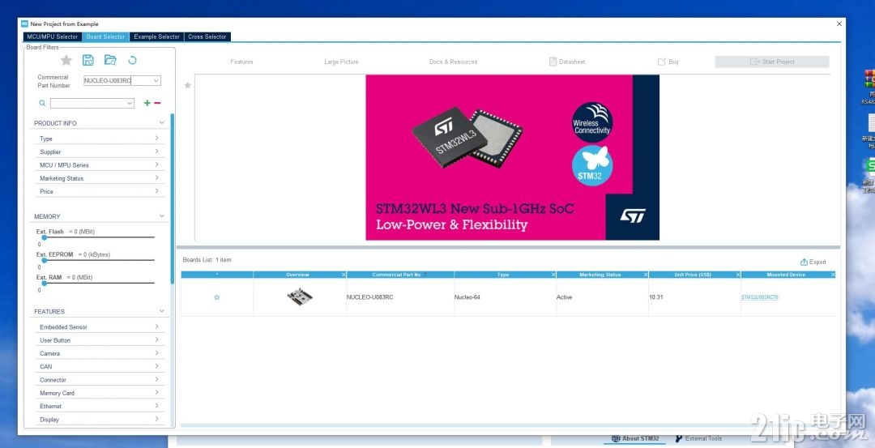Click the star icon beside the banner
The width and height of the screenshot is (875, 448).
[187, 85]
